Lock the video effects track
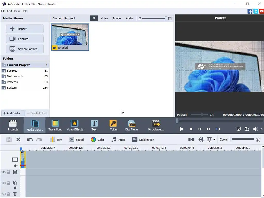The height and width of the screenshot is (198, 264). click(9, 172)
